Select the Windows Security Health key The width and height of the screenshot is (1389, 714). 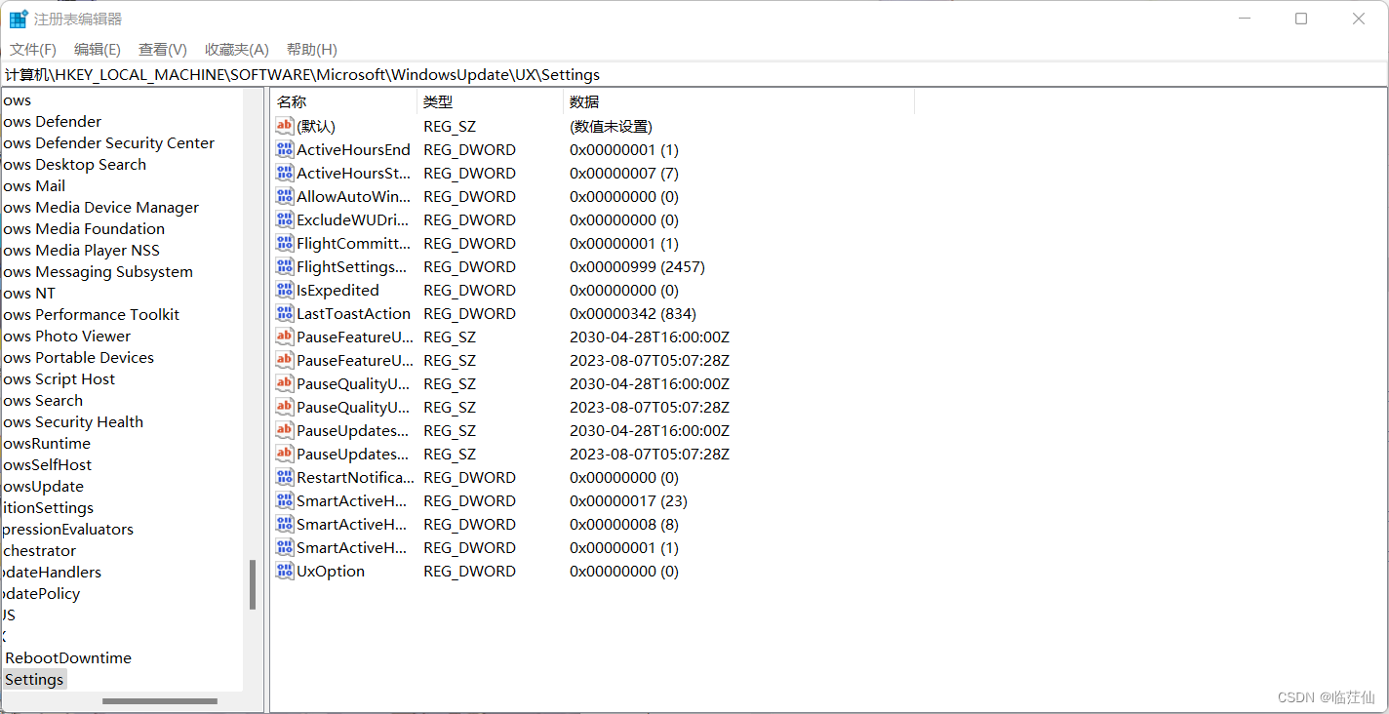[x=72, y=421]
